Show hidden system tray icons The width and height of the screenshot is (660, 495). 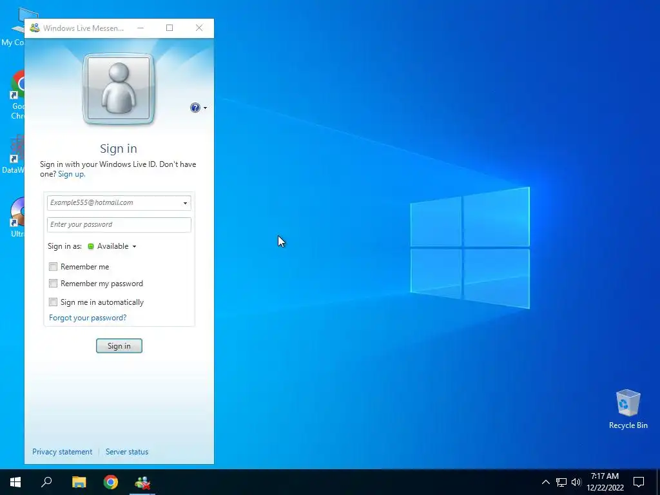[545, 482]
